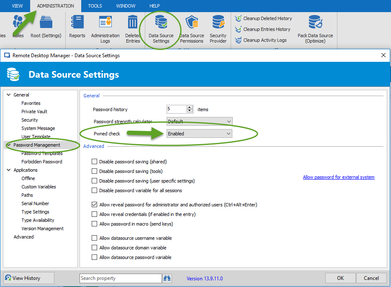The image size is (391, 287).
Task: Enable Disable password saving (shared) checkbox
Action: [x=94, y=162]
